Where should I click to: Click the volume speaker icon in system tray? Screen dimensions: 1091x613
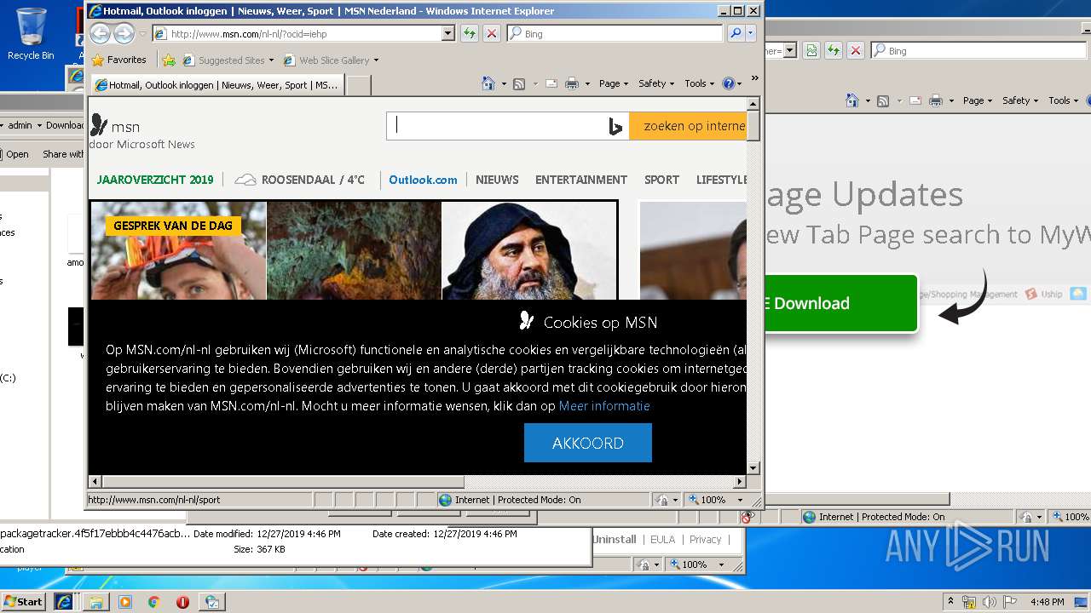point(990,602)
